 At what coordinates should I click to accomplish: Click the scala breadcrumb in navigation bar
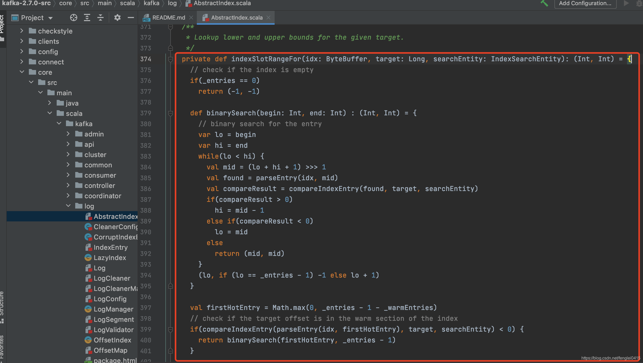[127, 3]
